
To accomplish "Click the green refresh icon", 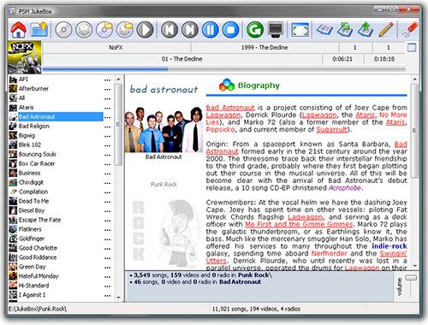I will coord(255,30).
